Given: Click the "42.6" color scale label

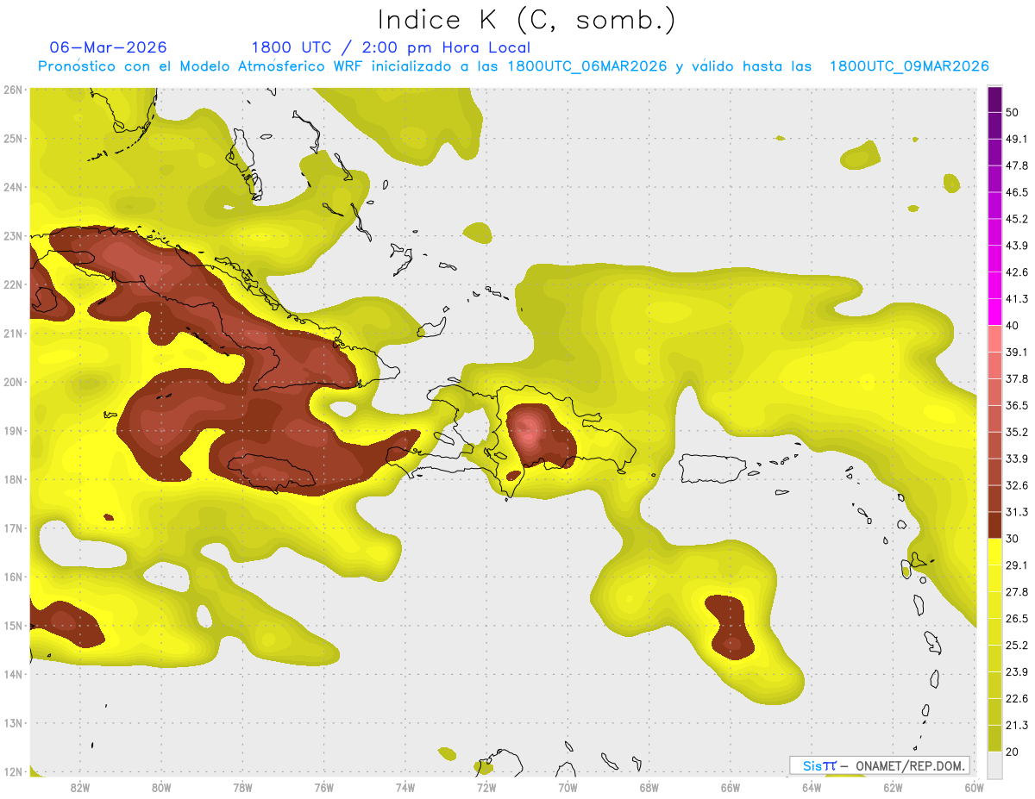Looking at the screenshot, I should 1016,273.
